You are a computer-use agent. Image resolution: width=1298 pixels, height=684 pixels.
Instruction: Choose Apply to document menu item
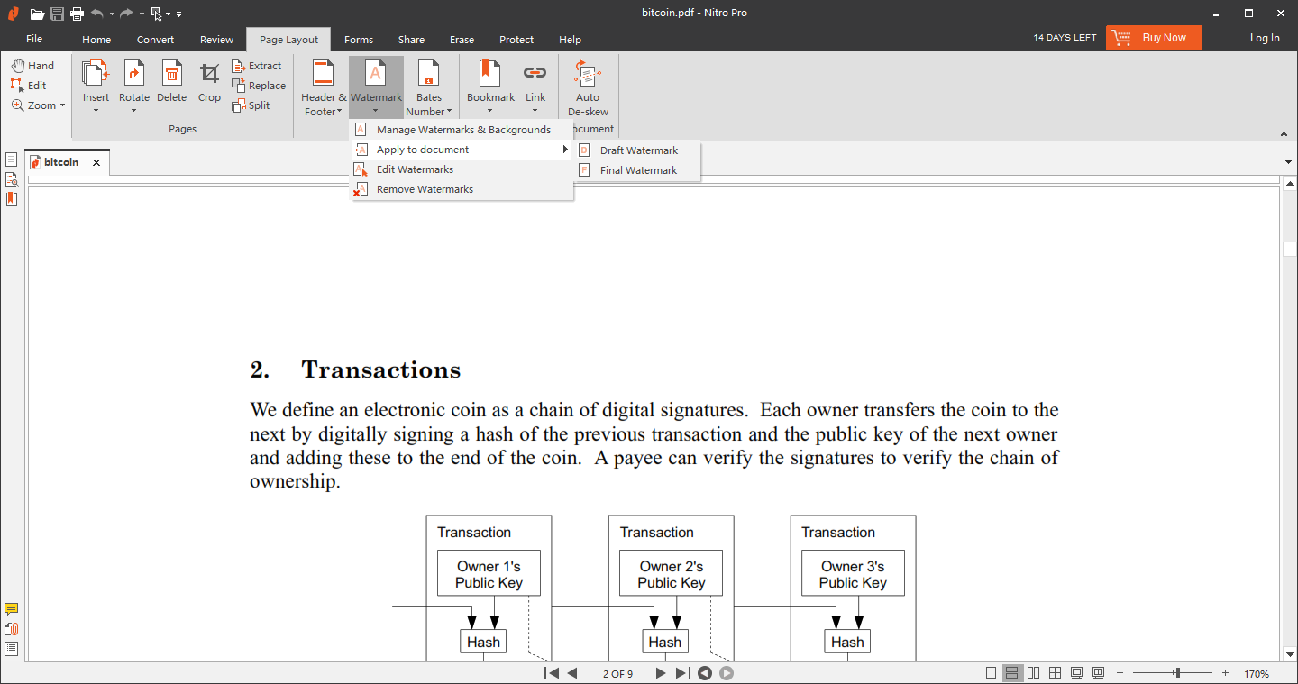coord(462,150)
